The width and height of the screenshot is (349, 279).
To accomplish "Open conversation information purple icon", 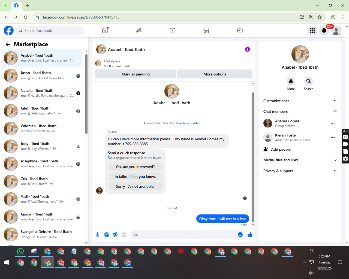I will [247, 49].
